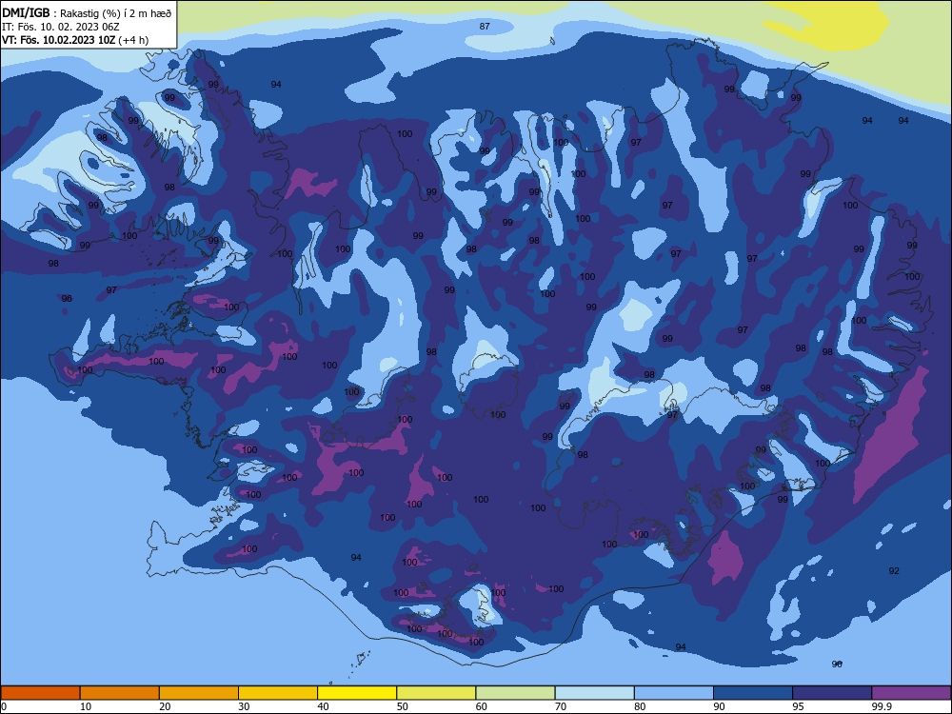Click the 'Rakastig (%) í 2 m hæð' label
This screenshot has height=714, width=952.
[116, 14]
